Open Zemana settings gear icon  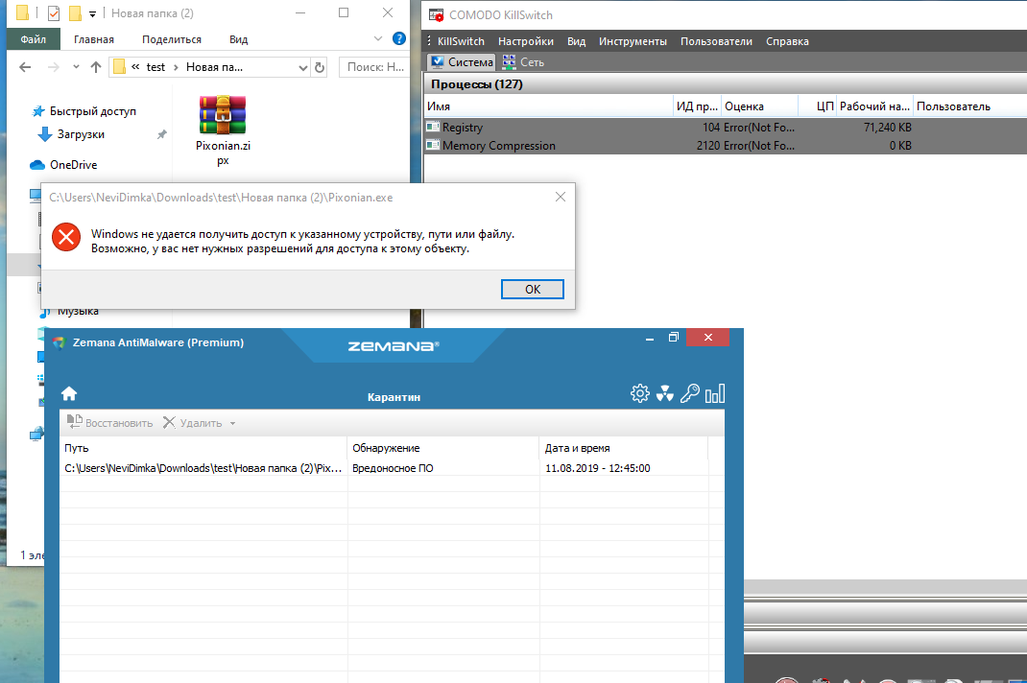pyautogui.click(x=640, y=393)
